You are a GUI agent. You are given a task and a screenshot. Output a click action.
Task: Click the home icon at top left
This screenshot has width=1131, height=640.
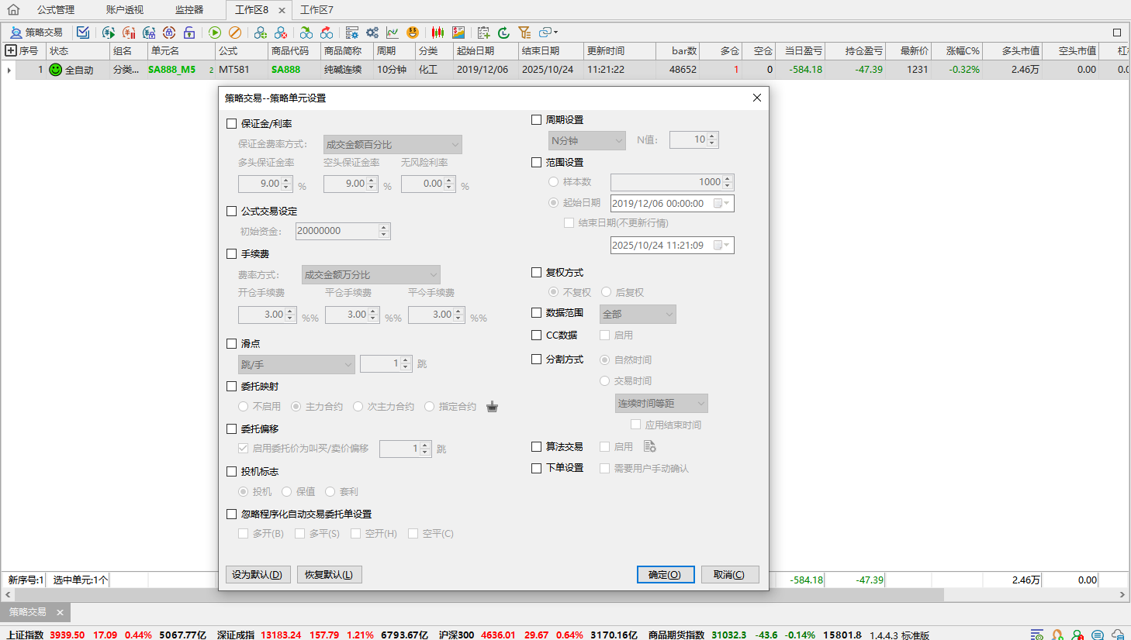coord(13,10)
